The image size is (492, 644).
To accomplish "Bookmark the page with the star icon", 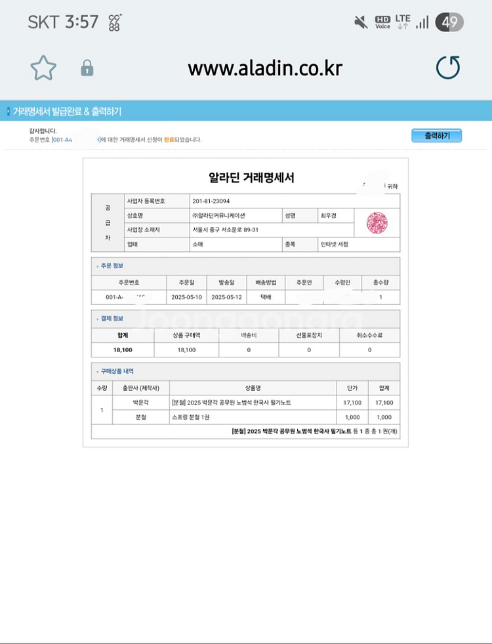I will click(43, 68).
